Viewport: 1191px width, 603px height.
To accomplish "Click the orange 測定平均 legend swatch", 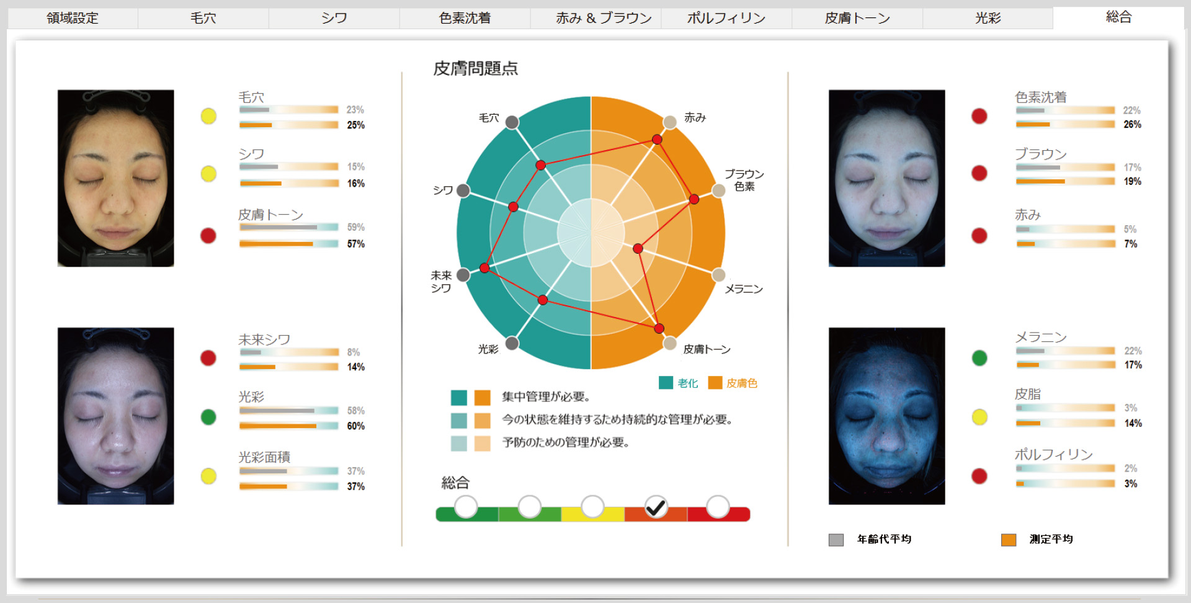I will [x=1009, y=540].
